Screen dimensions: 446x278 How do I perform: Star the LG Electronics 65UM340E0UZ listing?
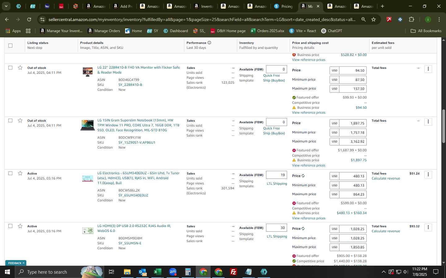tap(20, 173)
